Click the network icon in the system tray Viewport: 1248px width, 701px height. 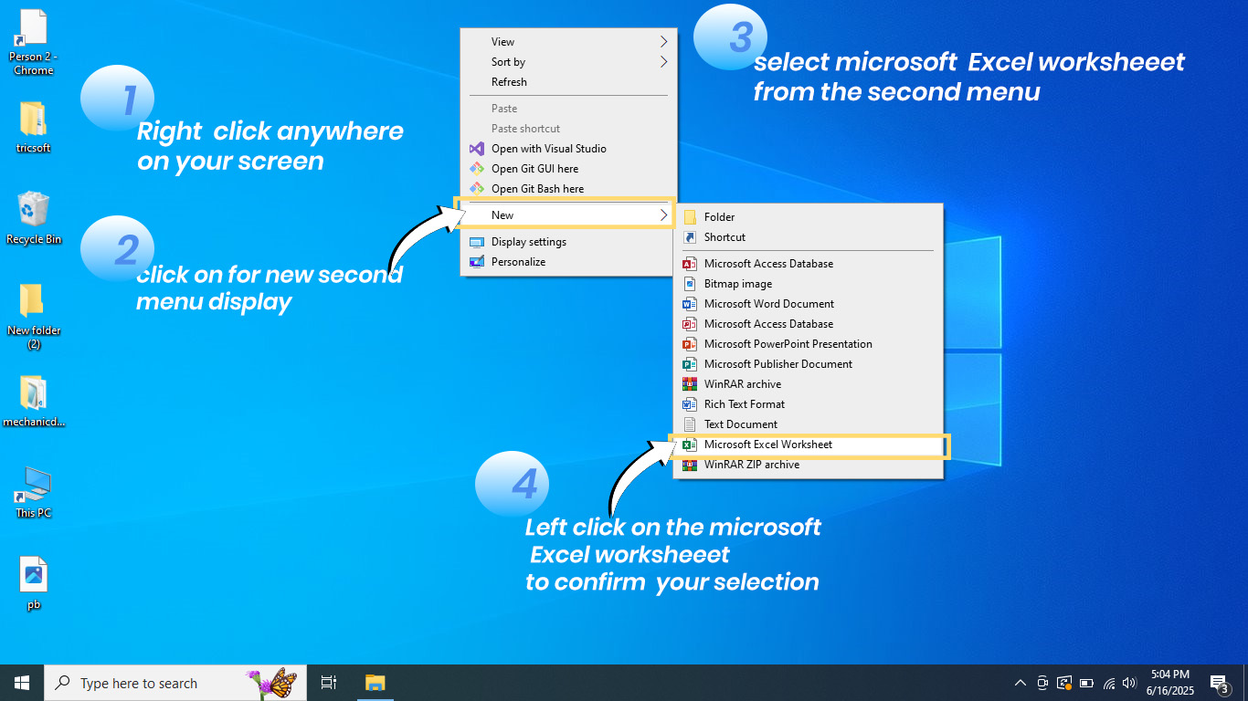(1107, 682)
